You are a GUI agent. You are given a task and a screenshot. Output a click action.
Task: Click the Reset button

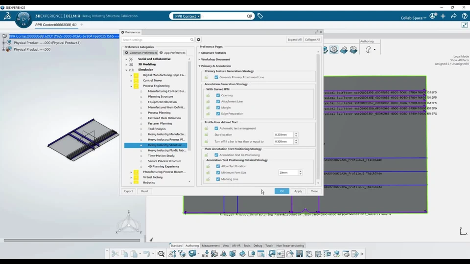pos(144,191)
